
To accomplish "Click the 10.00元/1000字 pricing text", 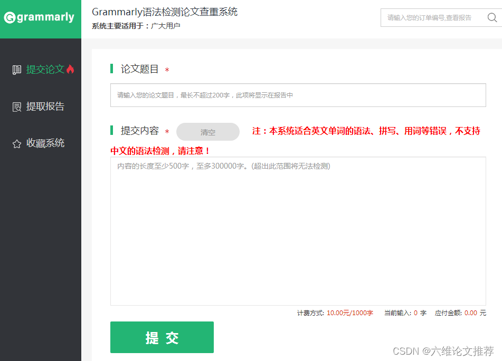I will (x=349, y=313).
